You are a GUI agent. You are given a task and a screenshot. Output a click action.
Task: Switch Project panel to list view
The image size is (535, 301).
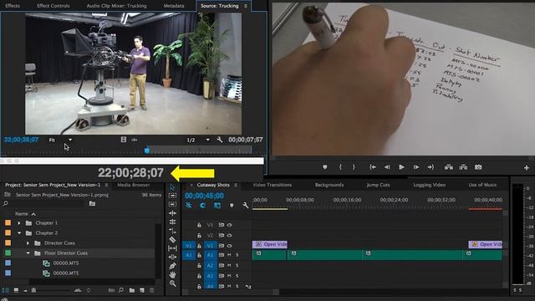(6, 290)
